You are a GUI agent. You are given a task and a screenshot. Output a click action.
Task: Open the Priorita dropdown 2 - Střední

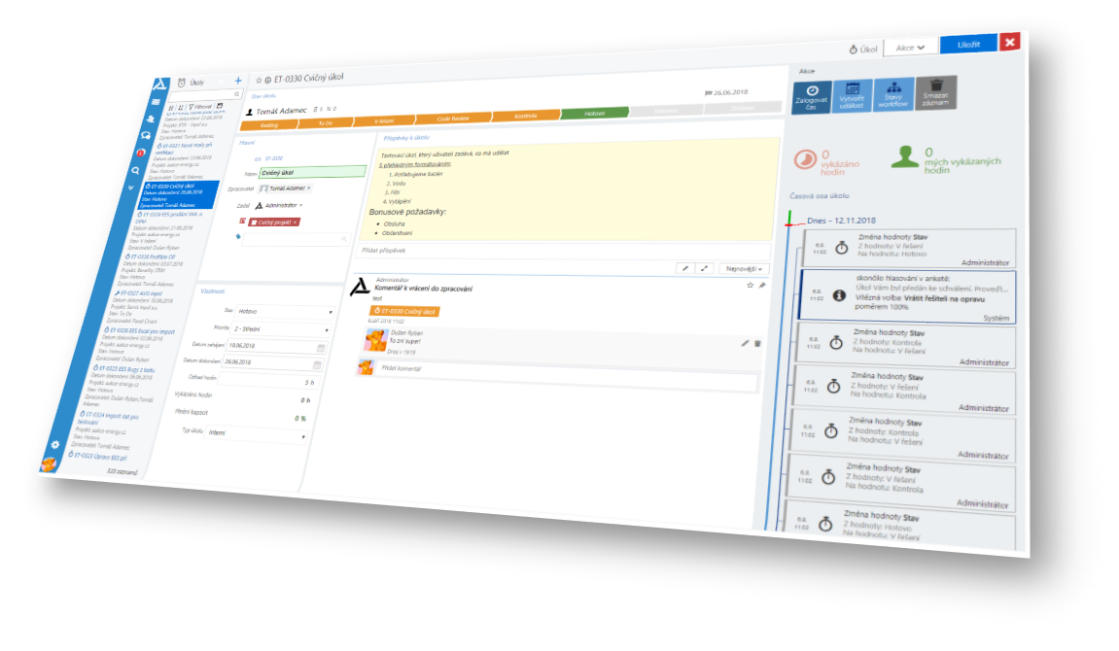pyautogui.click(x=280, y=328)
